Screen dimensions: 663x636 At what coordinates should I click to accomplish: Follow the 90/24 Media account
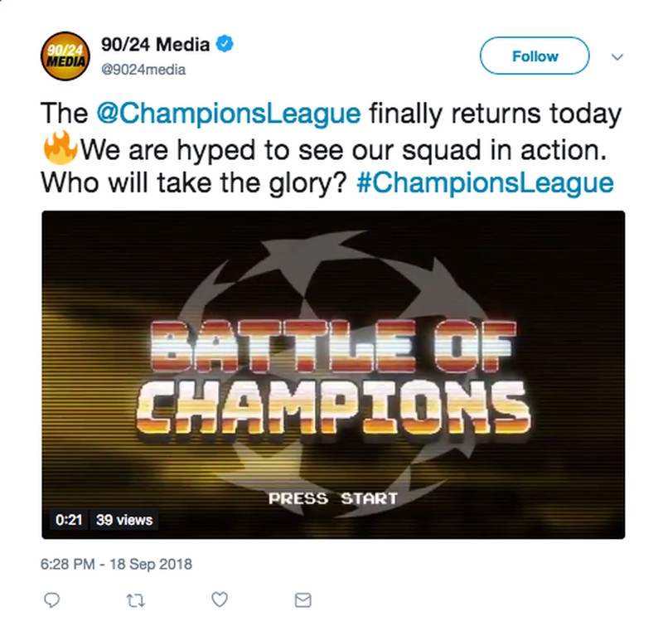pos(535,56)
